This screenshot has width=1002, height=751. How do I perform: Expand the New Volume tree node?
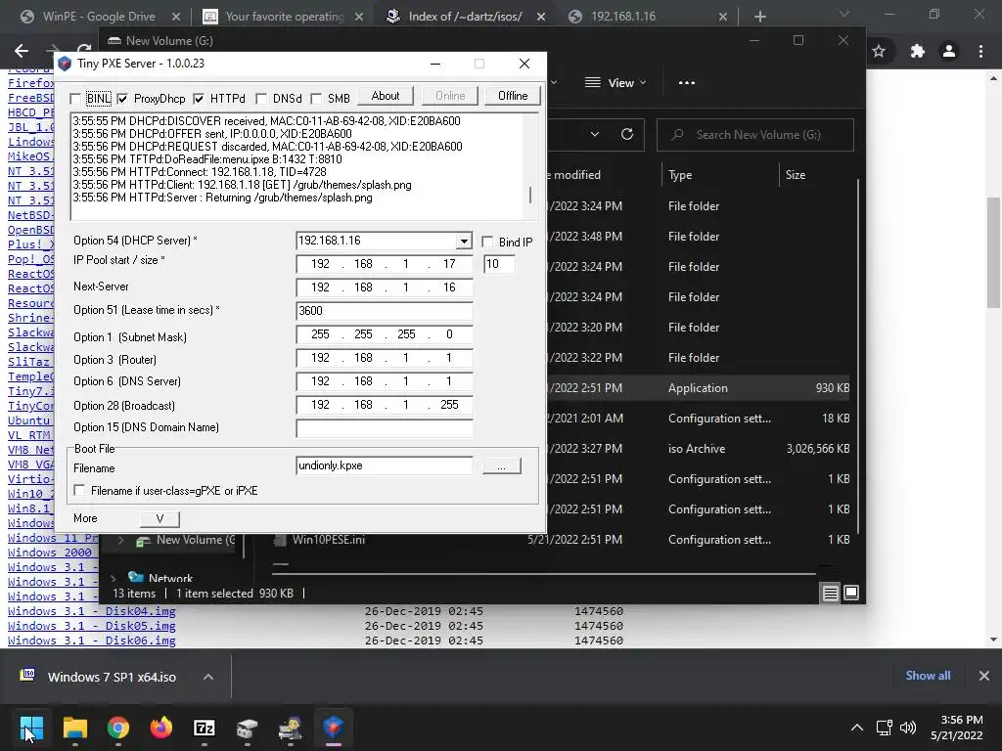[x=120, y=540]
